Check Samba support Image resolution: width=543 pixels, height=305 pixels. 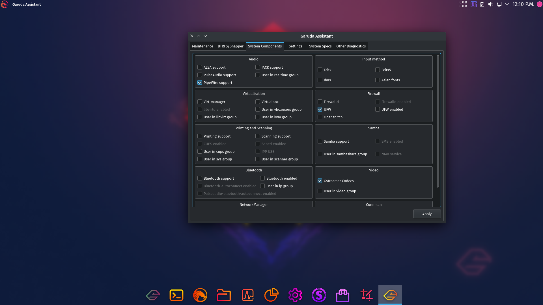tap(320, 141)
